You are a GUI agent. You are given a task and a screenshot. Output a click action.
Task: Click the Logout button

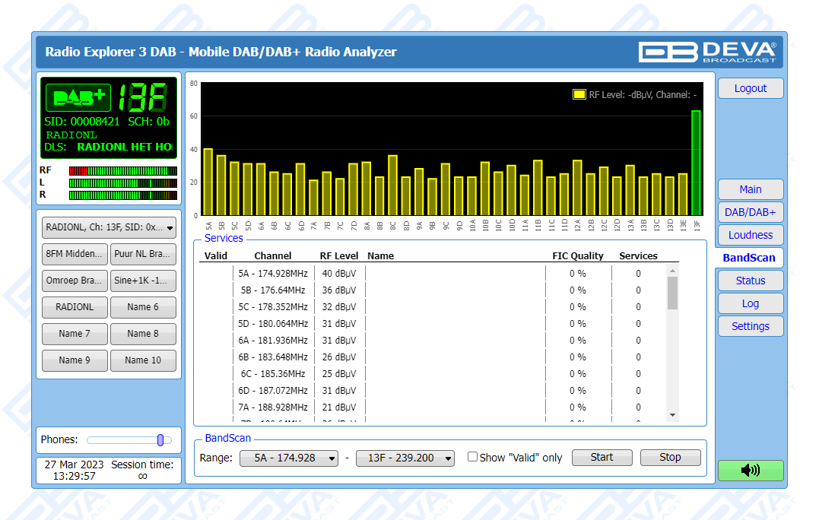pos(750,88)
